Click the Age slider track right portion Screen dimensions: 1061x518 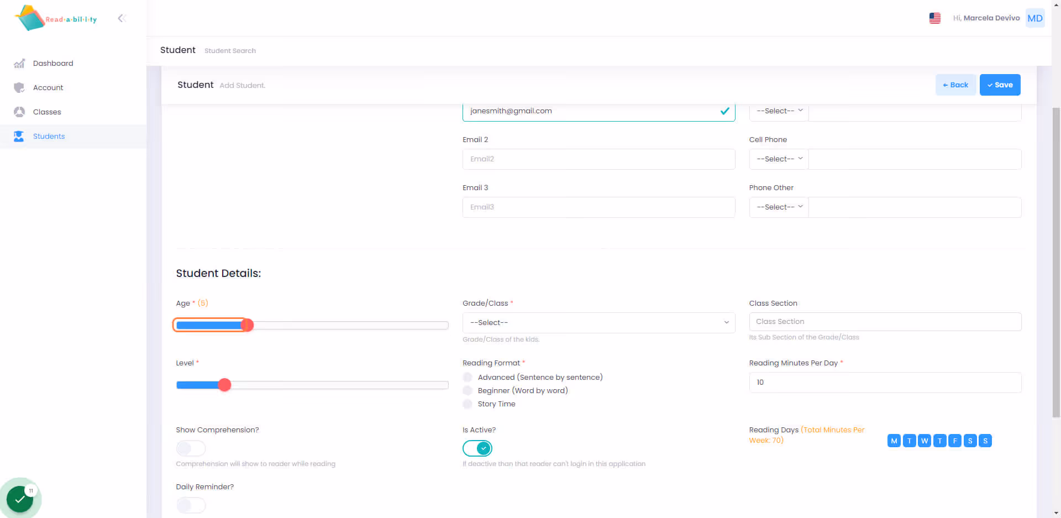pyautogui.click(x=351, y=325)
